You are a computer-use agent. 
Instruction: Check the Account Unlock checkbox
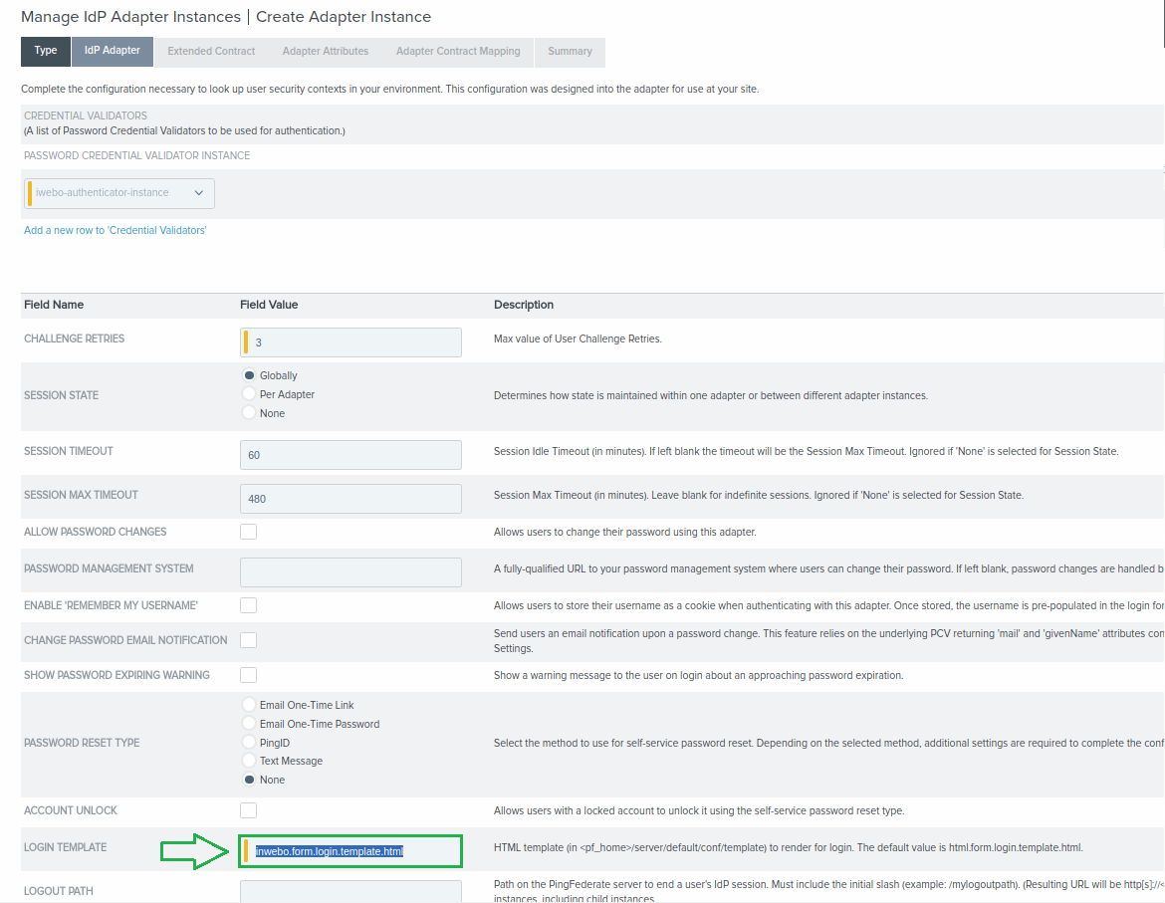(x=249, y=810)
